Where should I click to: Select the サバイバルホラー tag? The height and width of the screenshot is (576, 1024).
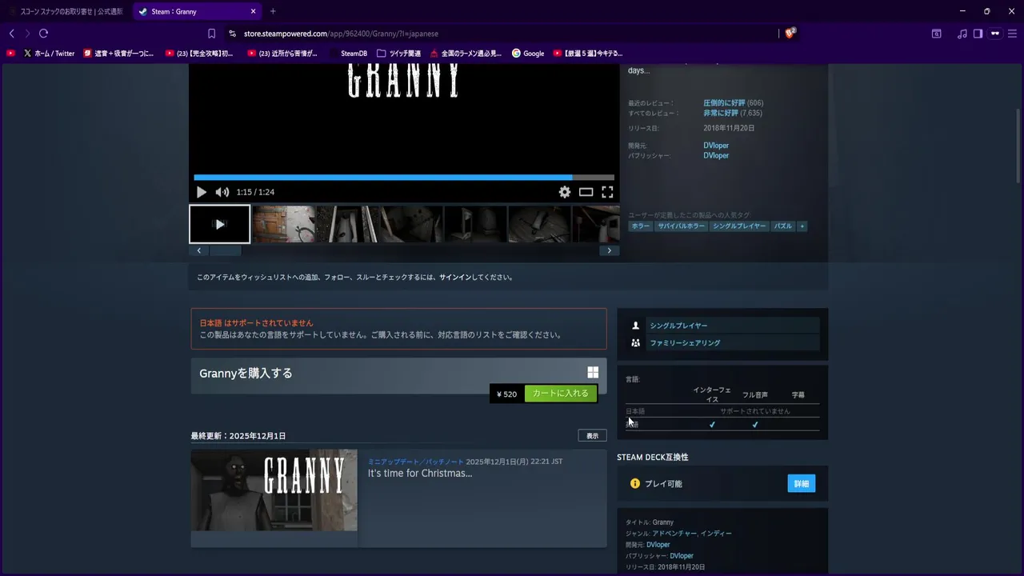[681, 226]
